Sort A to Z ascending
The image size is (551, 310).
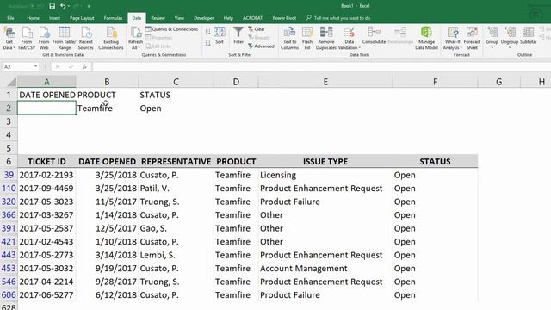pos(208,32)
